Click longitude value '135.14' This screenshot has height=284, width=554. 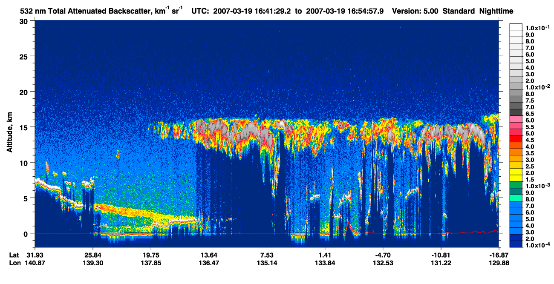[x=267, y=263]
